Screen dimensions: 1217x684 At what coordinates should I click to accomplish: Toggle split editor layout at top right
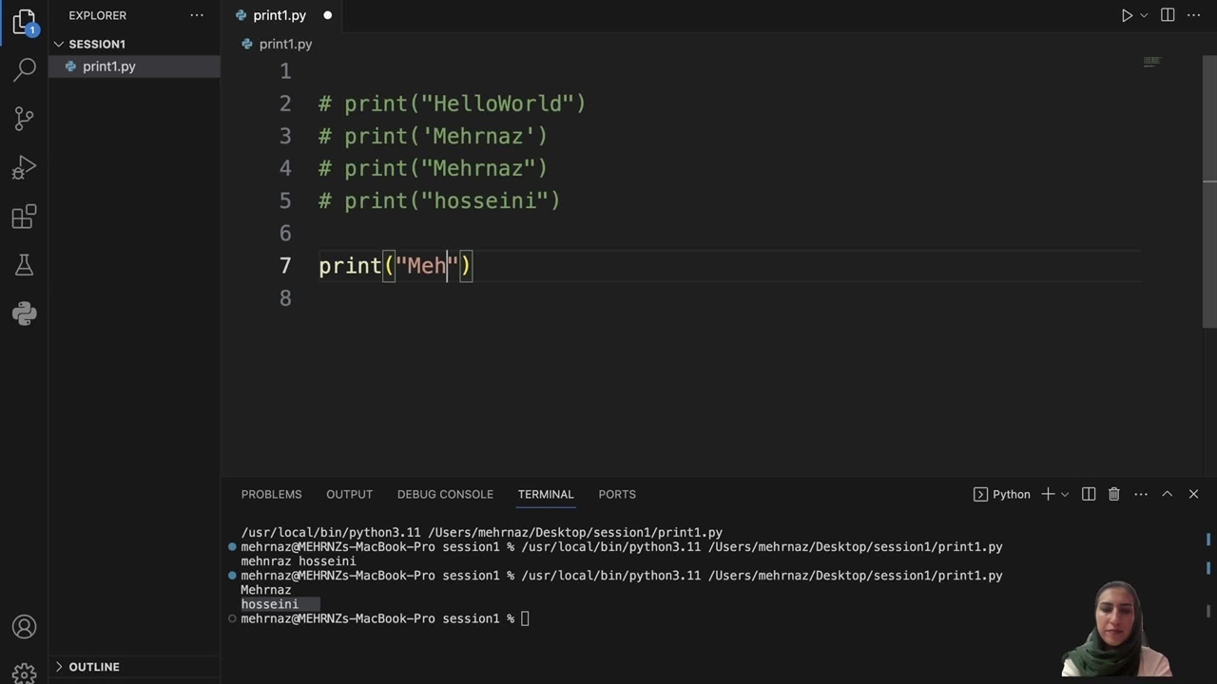tap(1168, 15)
